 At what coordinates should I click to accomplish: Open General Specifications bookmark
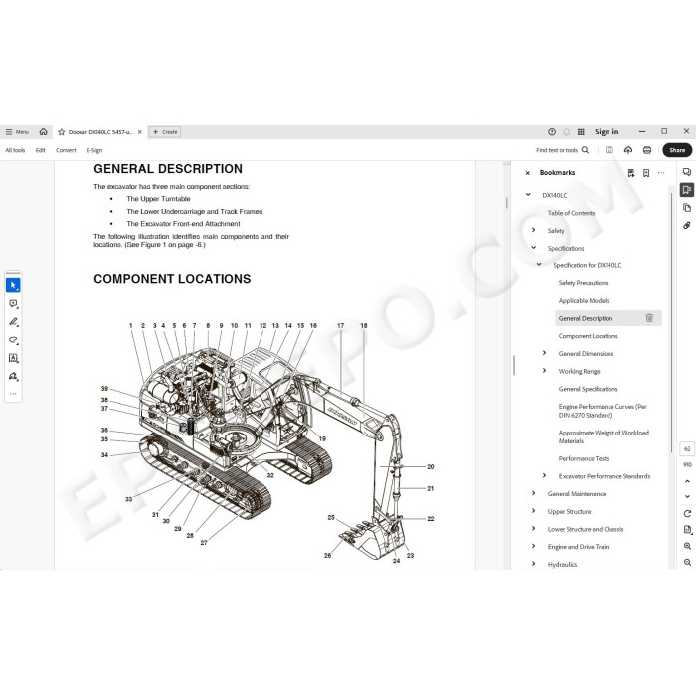click(x=588, y=389)
